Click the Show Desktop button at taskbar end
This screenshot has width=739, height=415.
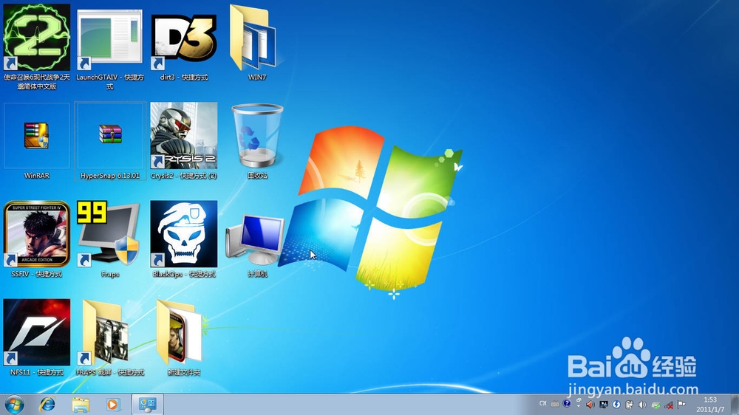(x=735, y=405)
